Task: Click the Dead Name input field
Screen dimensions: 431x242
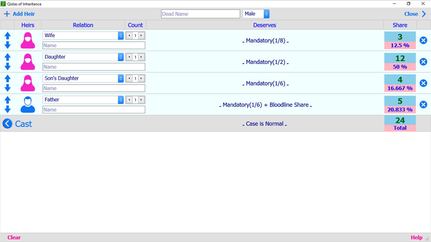Action: tap(200, 14)
